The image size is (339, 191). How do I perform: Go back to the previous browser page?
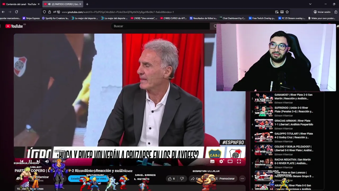click(x=3, y=12)
